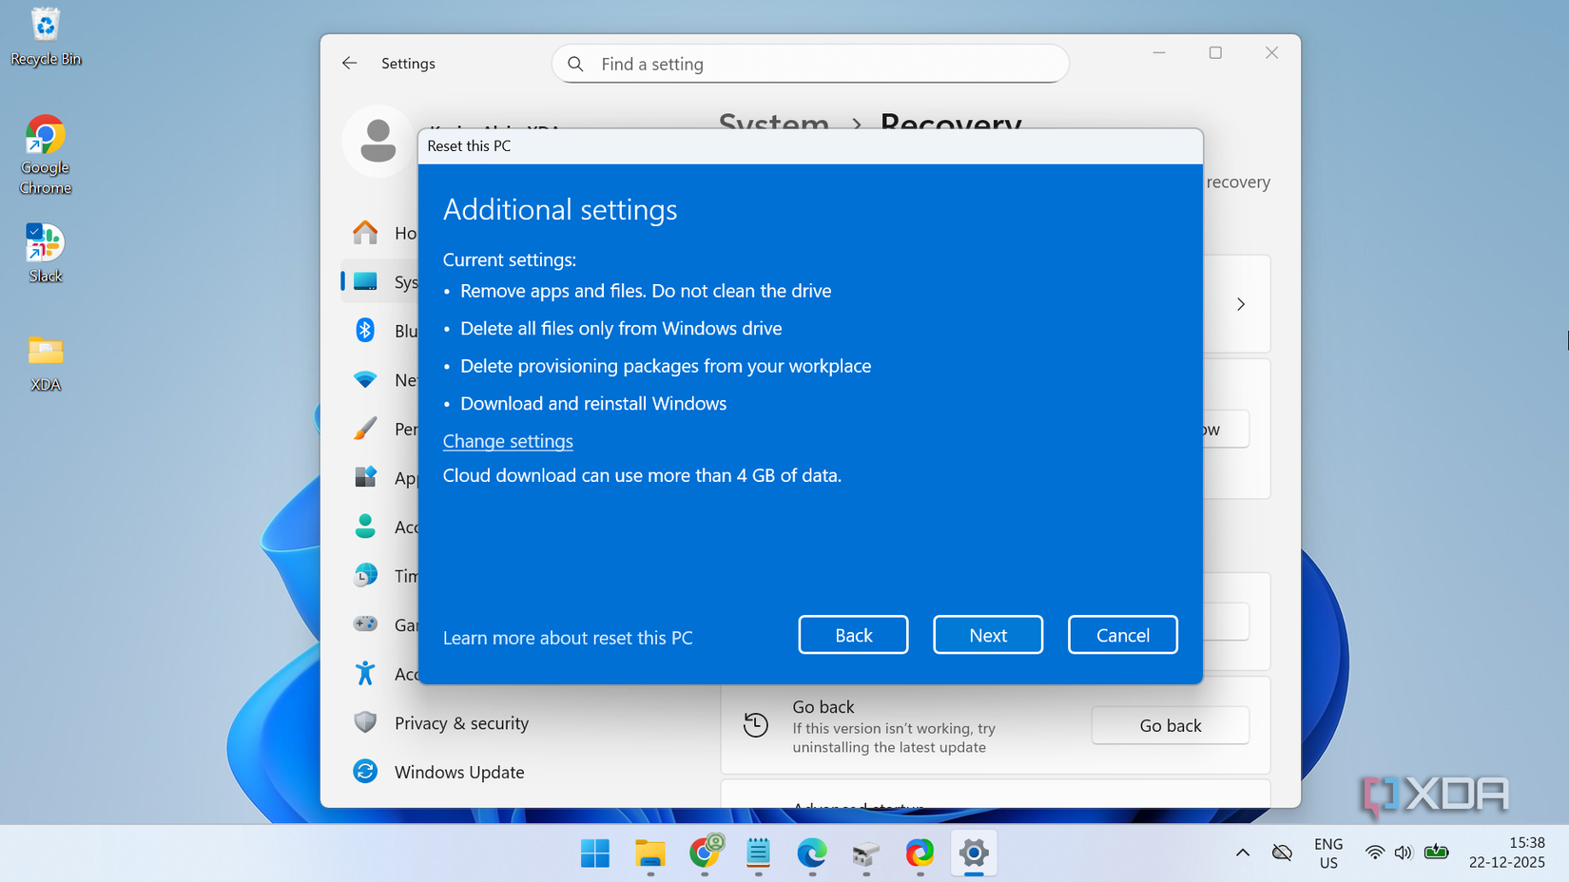This screenshot has width=1569, height=882.
Task: Open Gaming controller icon in sidebar
Action: click(x=365, y=624)
